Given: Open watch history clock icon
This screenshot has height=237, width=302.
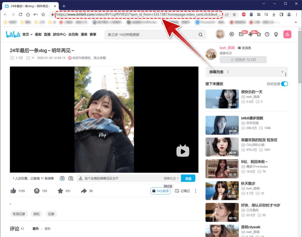Looking at the screenshot, I should tap(267, 34).
